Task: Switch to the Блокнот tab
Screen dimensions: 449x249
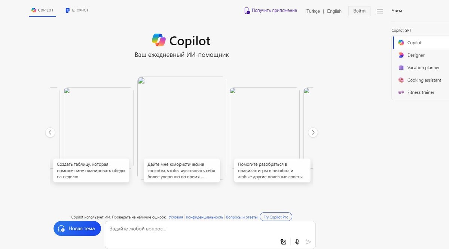Action: point(77,10)
